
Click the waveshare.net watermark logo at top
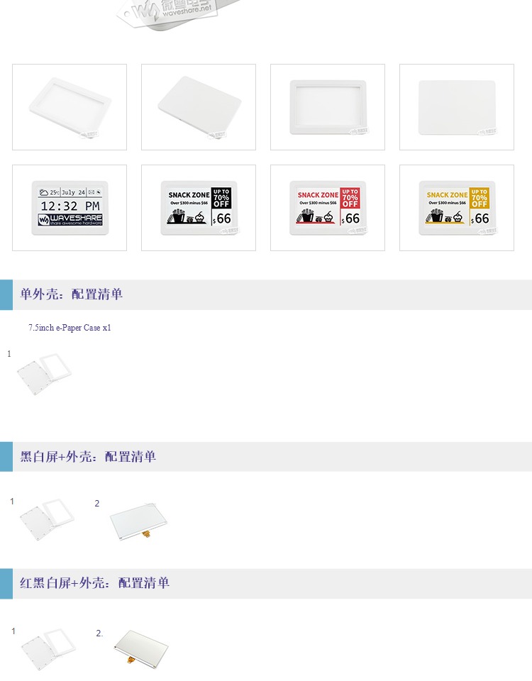(x=169, y=11)
